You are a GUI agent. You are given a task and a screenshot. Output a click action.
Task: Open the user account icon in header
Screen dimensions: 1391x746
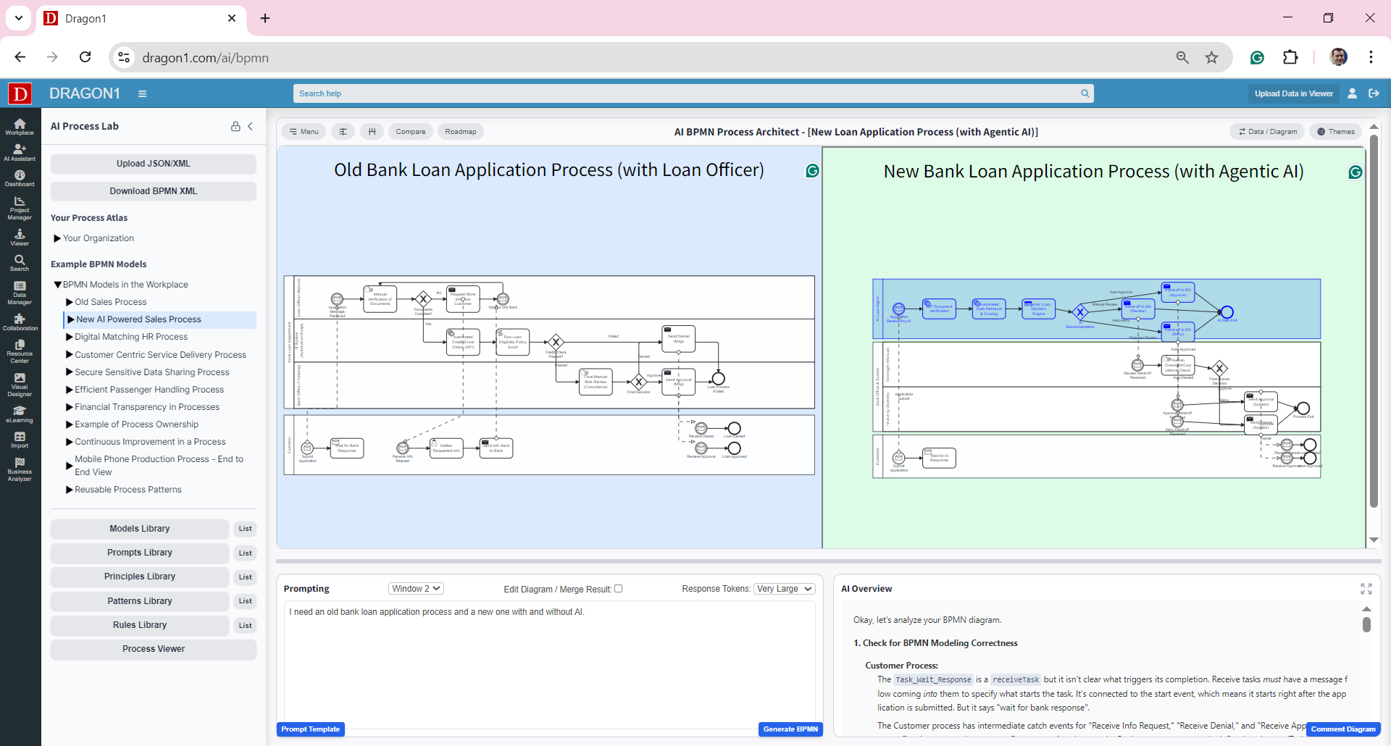1352,93
